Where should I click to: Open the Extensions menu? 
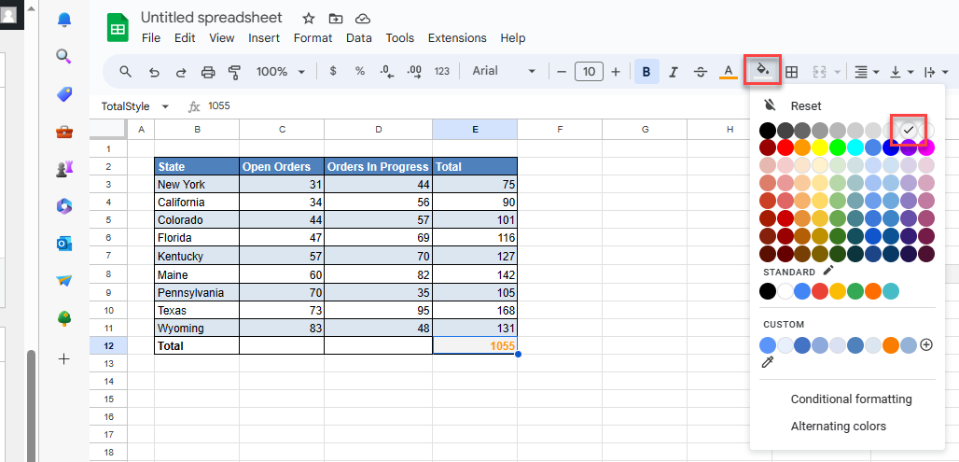(457, 38)
